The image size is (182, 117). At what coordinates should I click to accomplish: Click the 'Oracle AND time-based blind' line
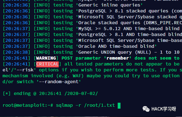(80, 46)
